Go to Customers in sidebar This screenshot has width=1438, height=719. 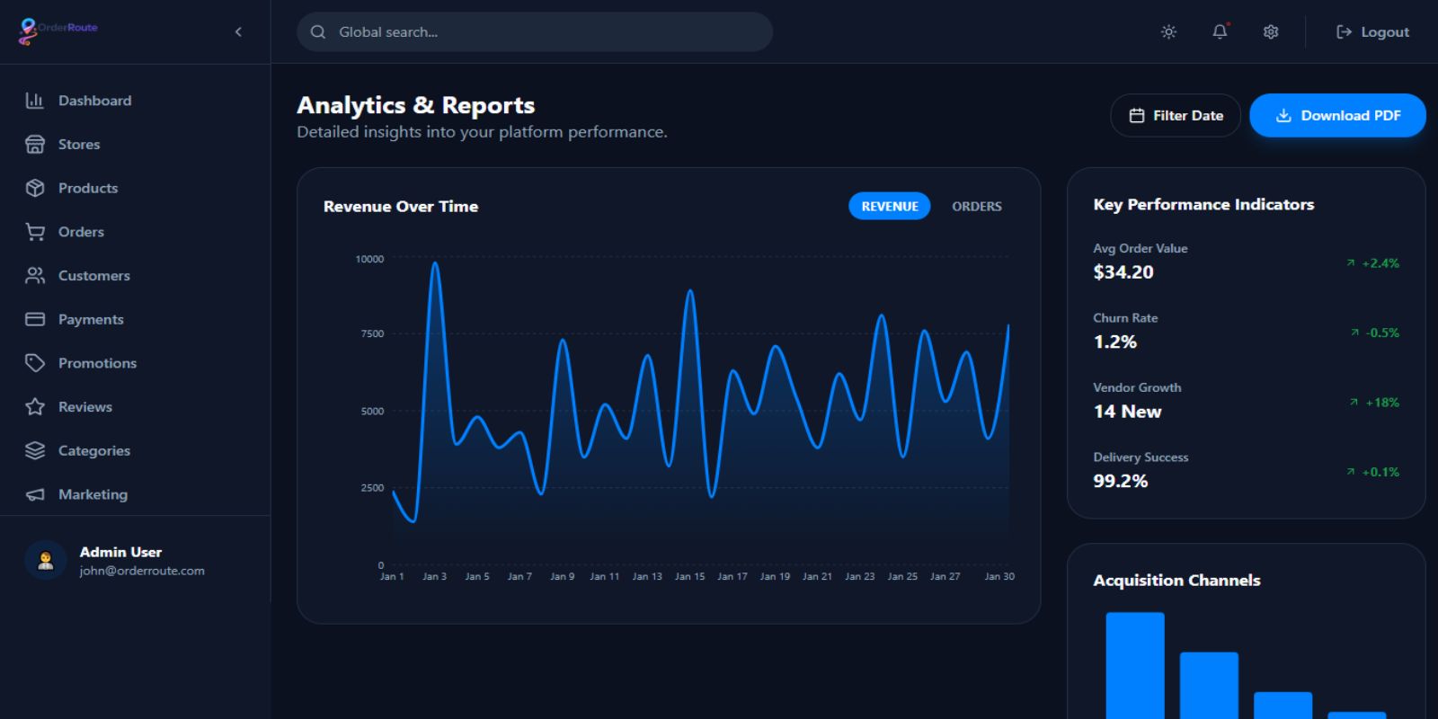click(x=93, y=276)
